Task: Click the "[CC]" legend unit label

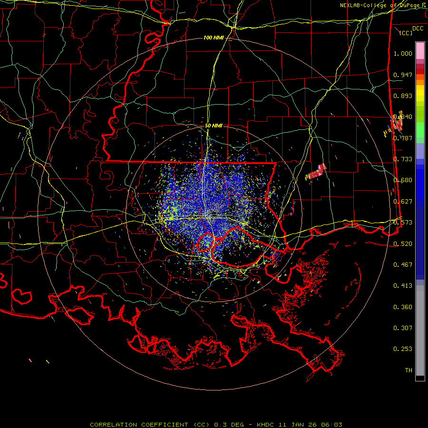Action: [x=406, y=33]
